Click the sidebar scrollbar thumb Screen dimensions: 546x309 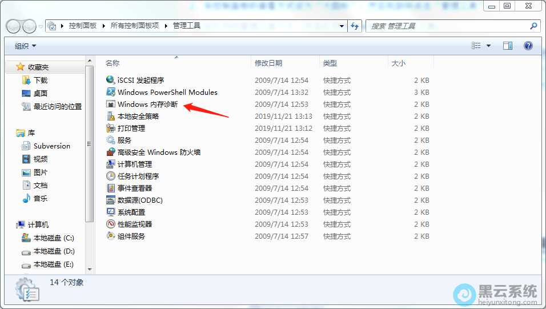(x=90, y=143)
